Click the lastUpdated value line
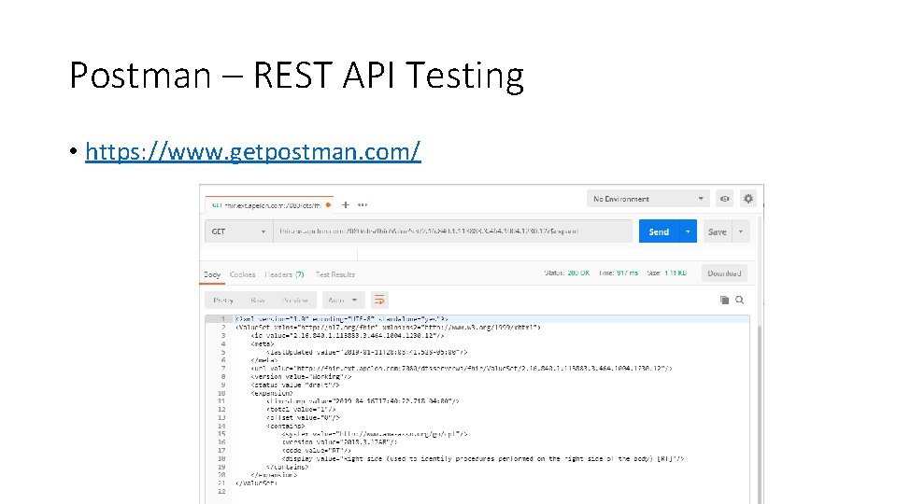The height and width of the screenshot is (504, 897). click(x=366, y=352)
